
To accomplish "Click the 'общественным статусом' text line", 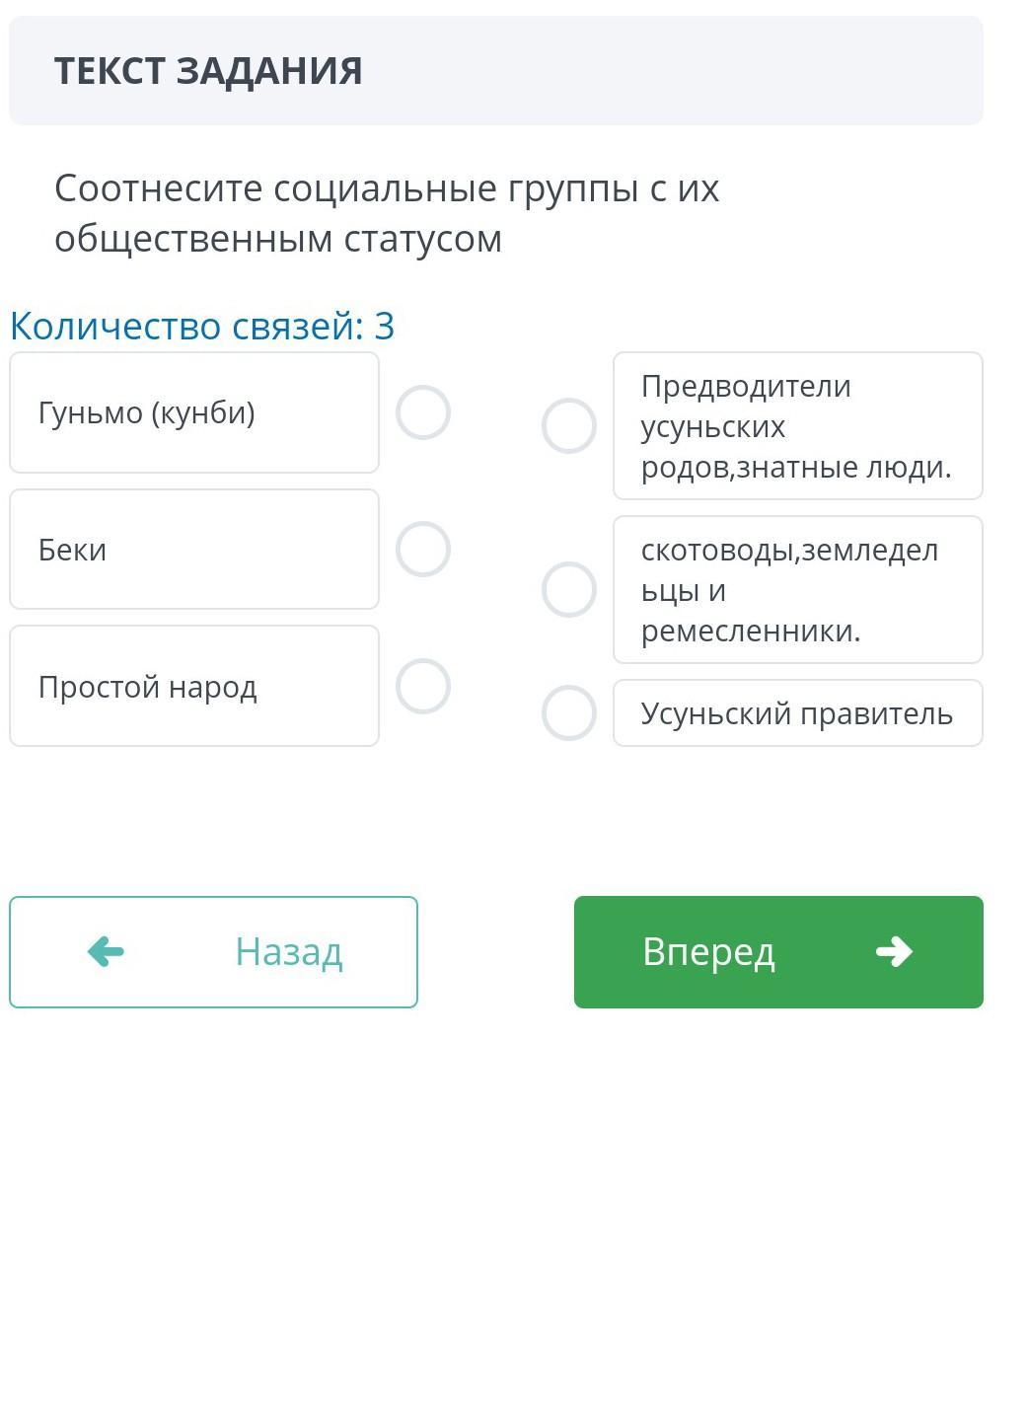I will pos(278,239).
